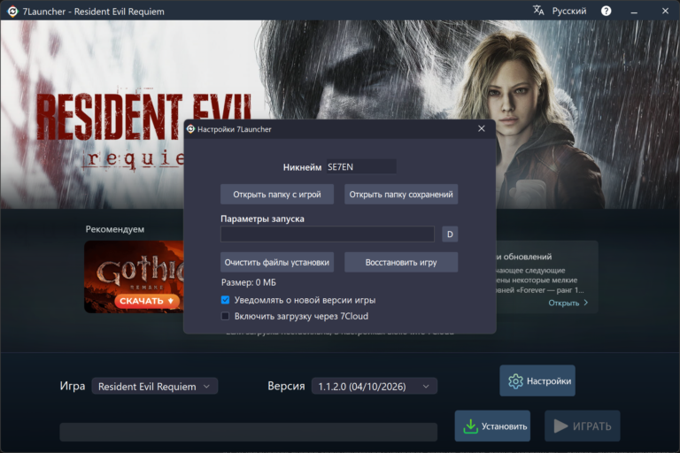Viewport: 680px width, 453px height.
Task: Change language from Русский
Action: tap(569, 11)
